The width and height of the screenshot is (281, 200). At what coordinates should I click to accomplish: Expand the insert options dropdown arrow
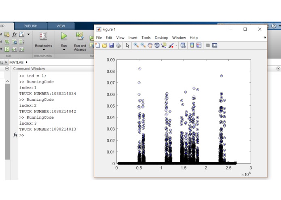pos(28,34)
